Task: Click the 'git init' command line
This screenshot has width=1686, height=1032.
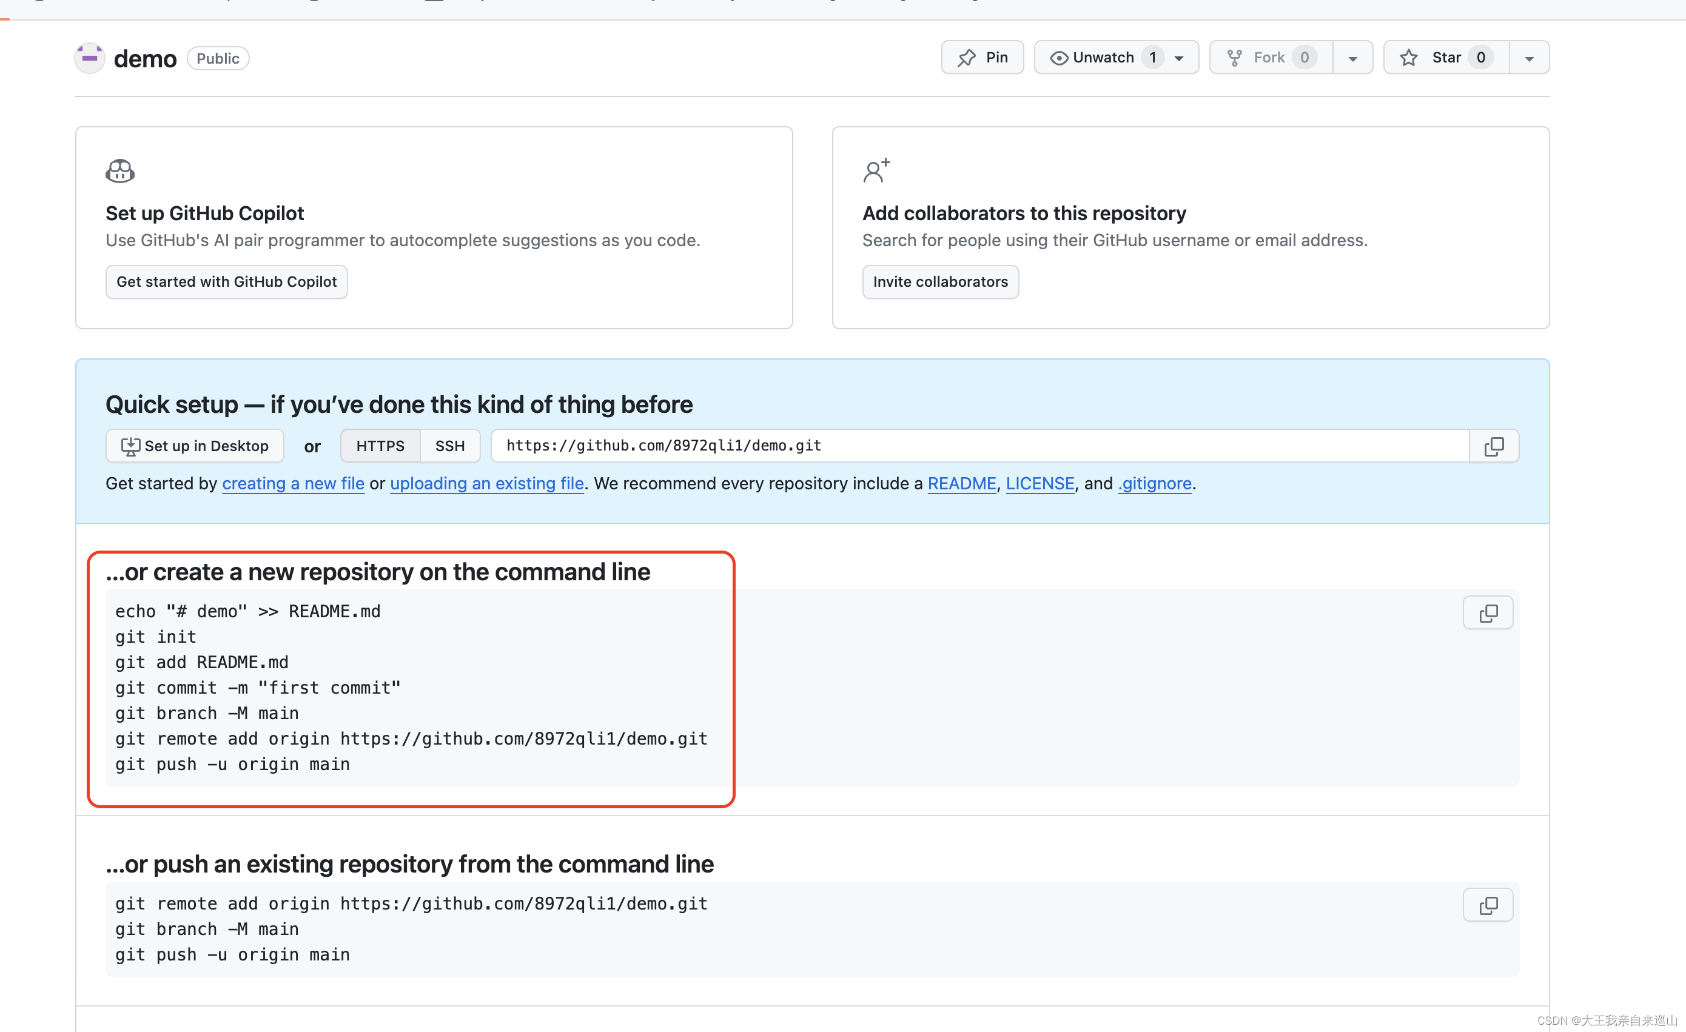Action: [156, 637]
